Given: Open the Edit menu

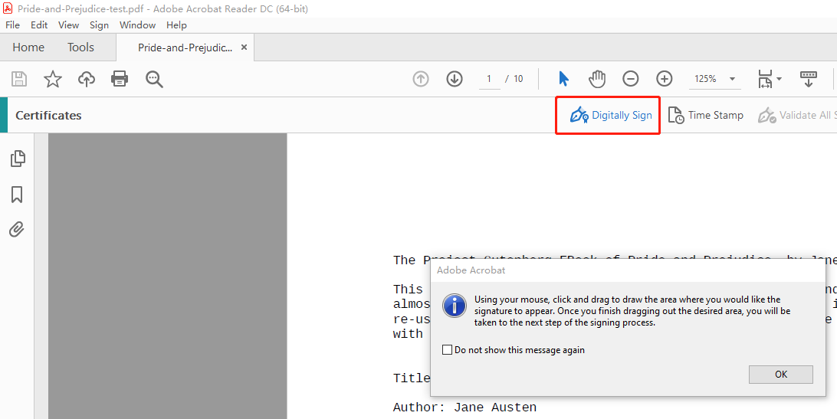Looking at the screenshot, I should (39, 25).
